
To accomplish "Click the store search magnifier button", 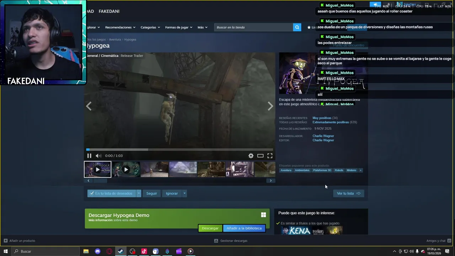I will (297, 27).
